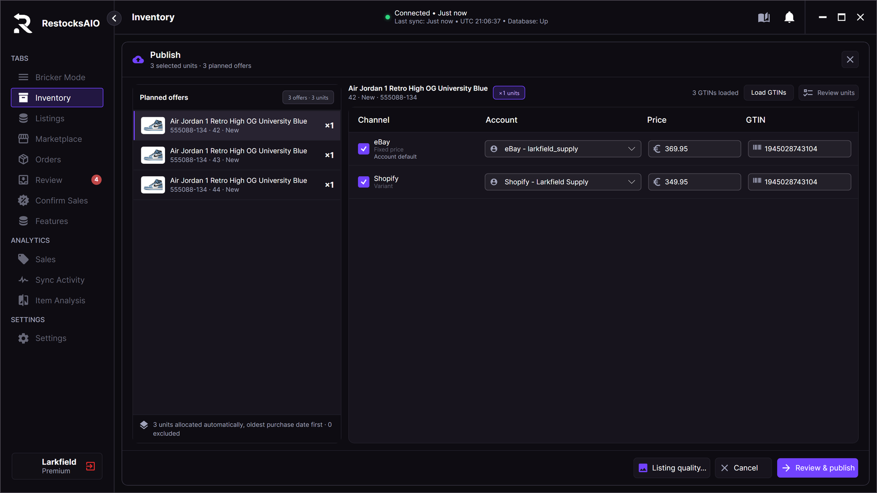This screenshot has width=877, height=493.
Task: Click the Larkfield Premium account card
Action: pyautogui.click(x=57, y=466)
